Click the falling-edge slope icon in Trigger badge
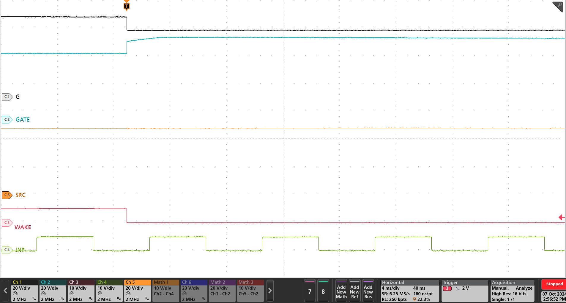 click(x=457, y=288)
